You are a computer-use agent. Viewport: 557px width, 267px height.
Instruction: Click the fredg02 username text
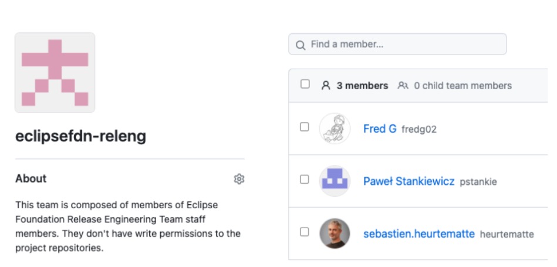click(x=419, y=129)
